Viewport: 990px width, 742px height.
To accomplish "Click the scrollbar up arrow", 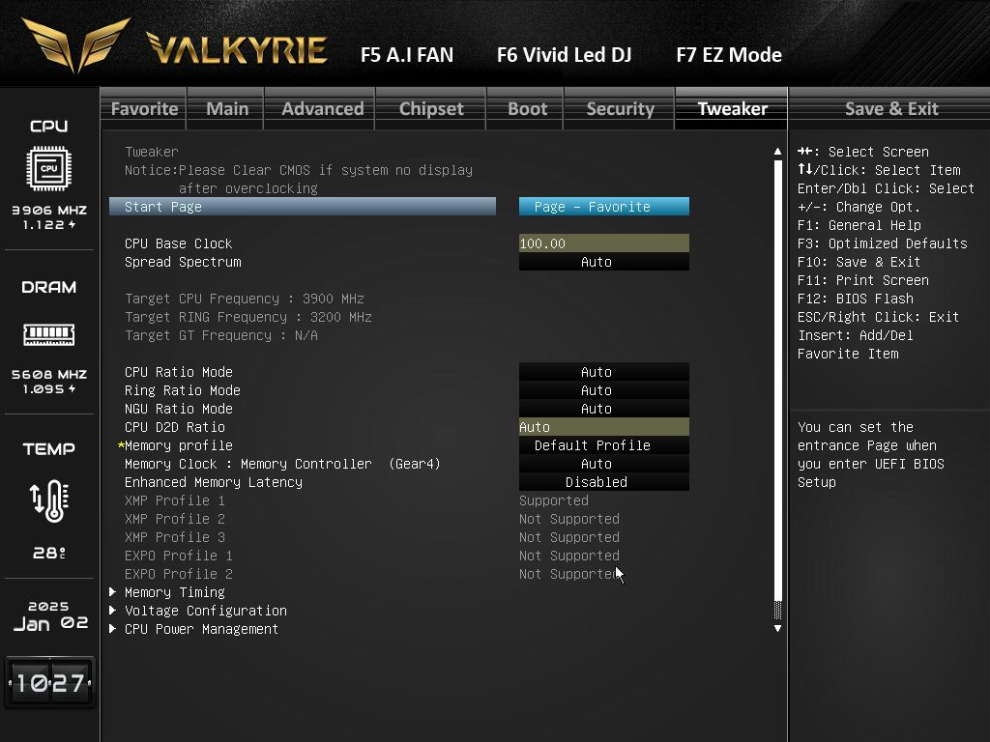I will (777, 152).
